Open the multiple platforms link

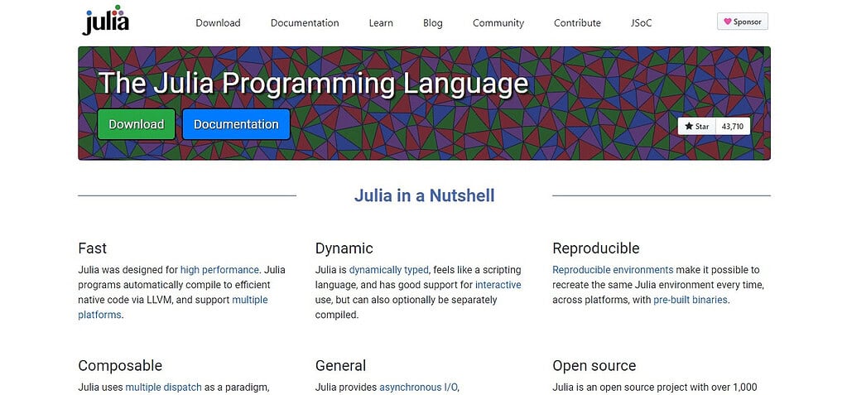tap(173, 307)
